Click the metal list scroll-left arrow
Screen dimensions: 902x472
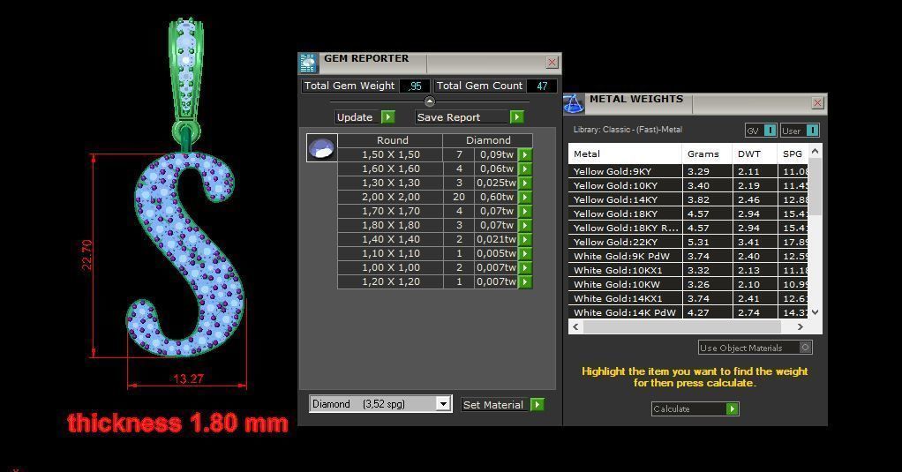(x=575, y=326)
